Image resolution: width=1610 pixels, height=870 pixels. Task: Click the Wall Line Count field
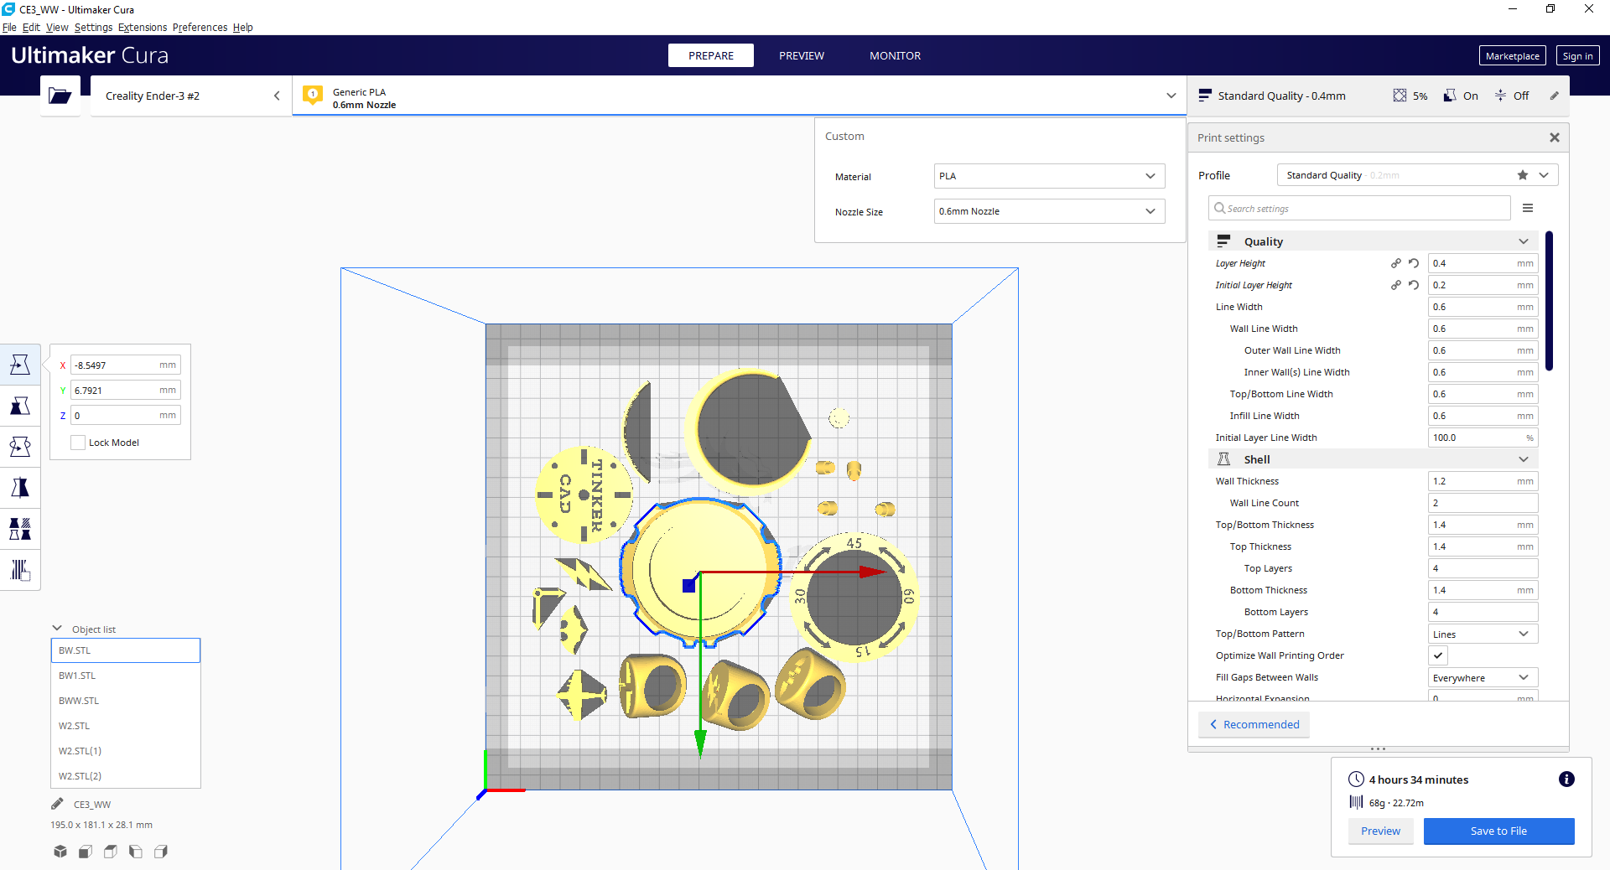click(1483, 503)
